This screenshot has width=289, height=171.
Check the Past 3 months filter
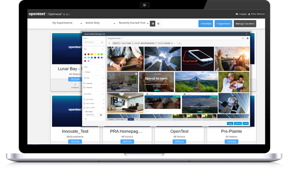pyautogui.click(x=85, y=103)
